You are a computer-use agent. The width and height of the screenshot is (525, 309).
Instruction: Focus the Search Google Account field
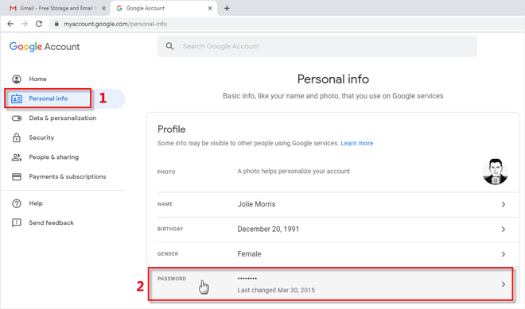tap(317, 46)
